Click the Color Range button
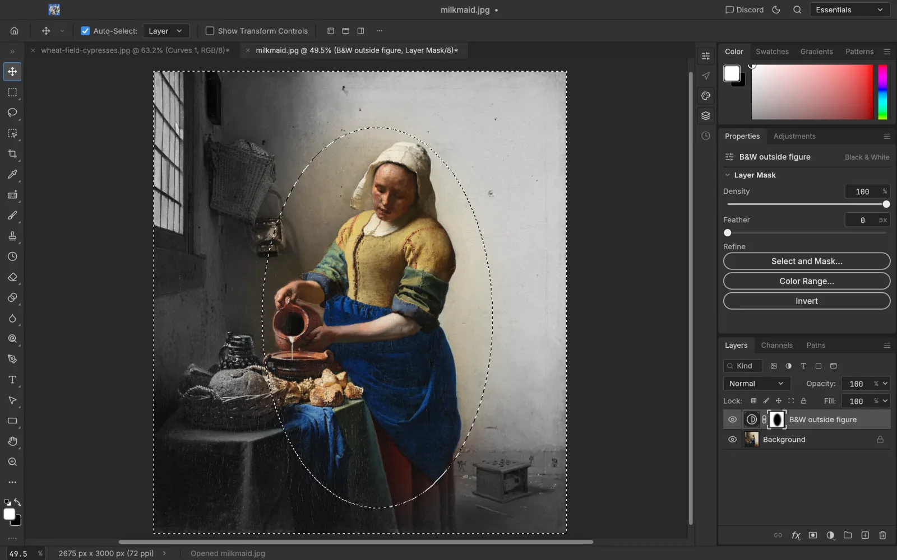 (x=807, y=281)
